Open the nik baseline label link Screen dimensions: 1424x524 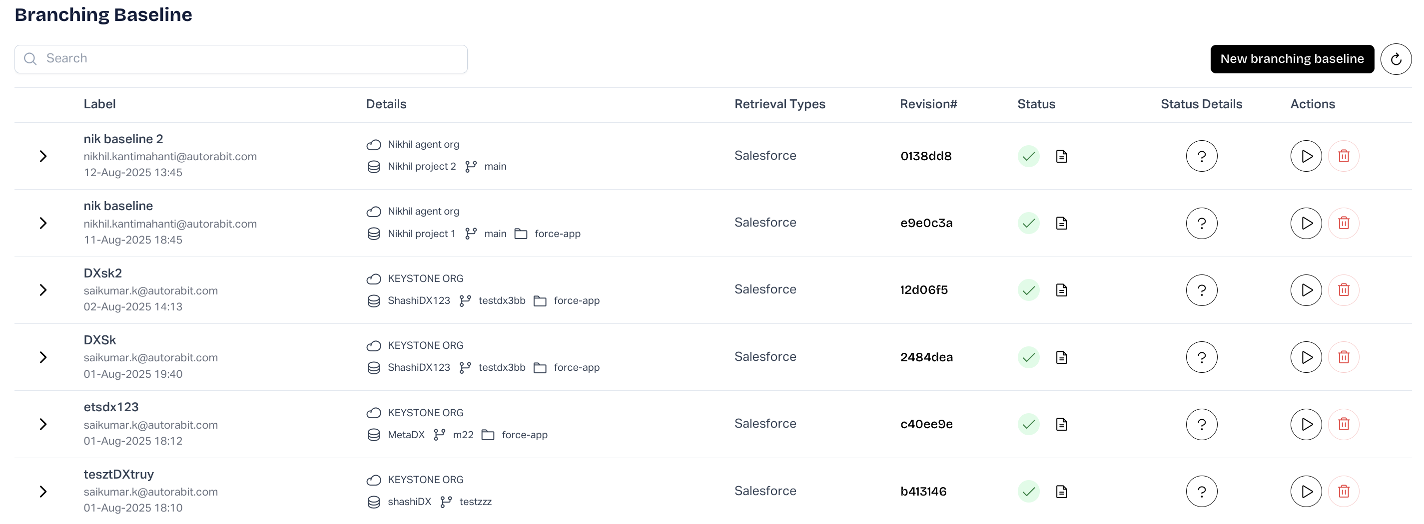[118, 206]
